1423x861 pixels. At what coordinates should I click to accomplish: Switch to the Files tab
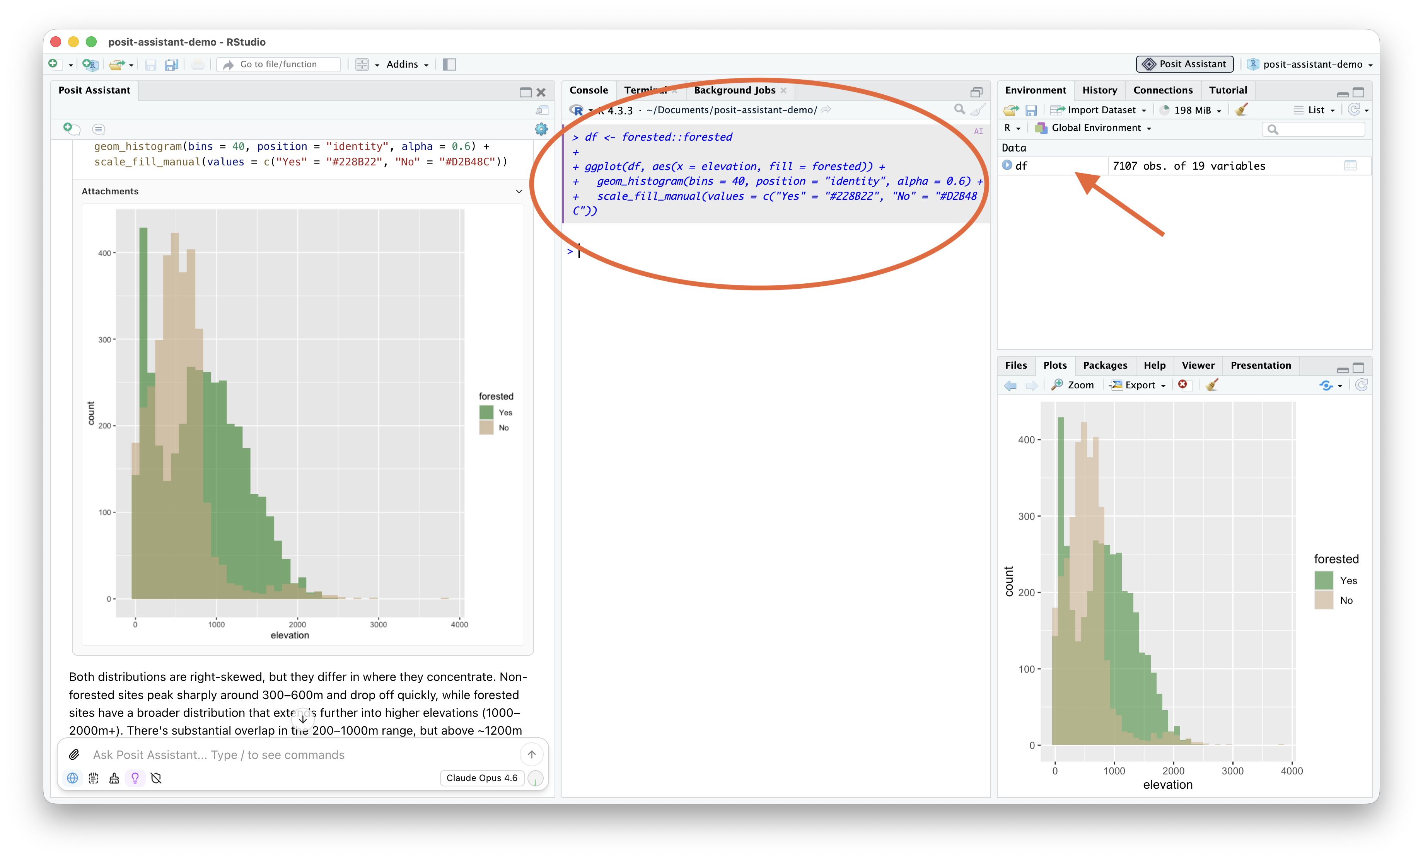1016,365
